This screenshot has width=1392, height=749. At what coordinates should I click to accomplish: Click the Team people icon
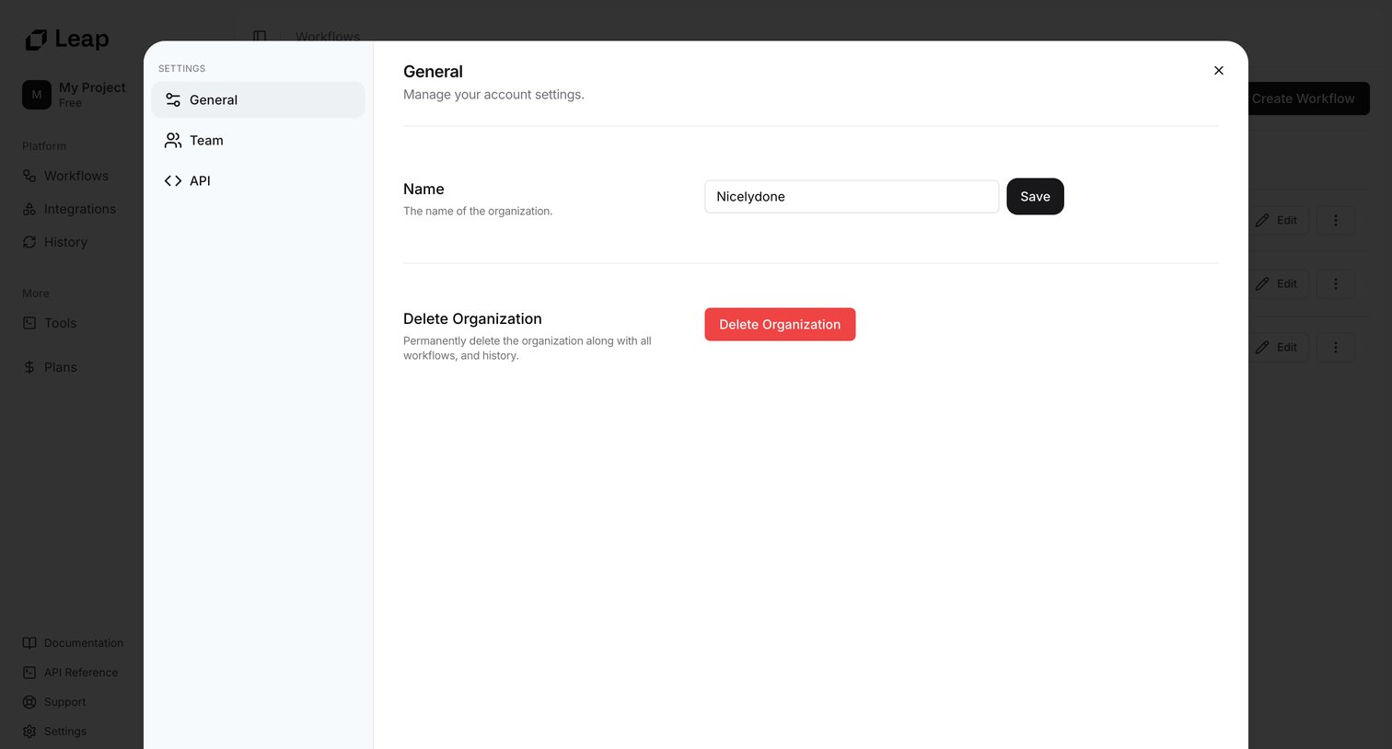point(173,140)
